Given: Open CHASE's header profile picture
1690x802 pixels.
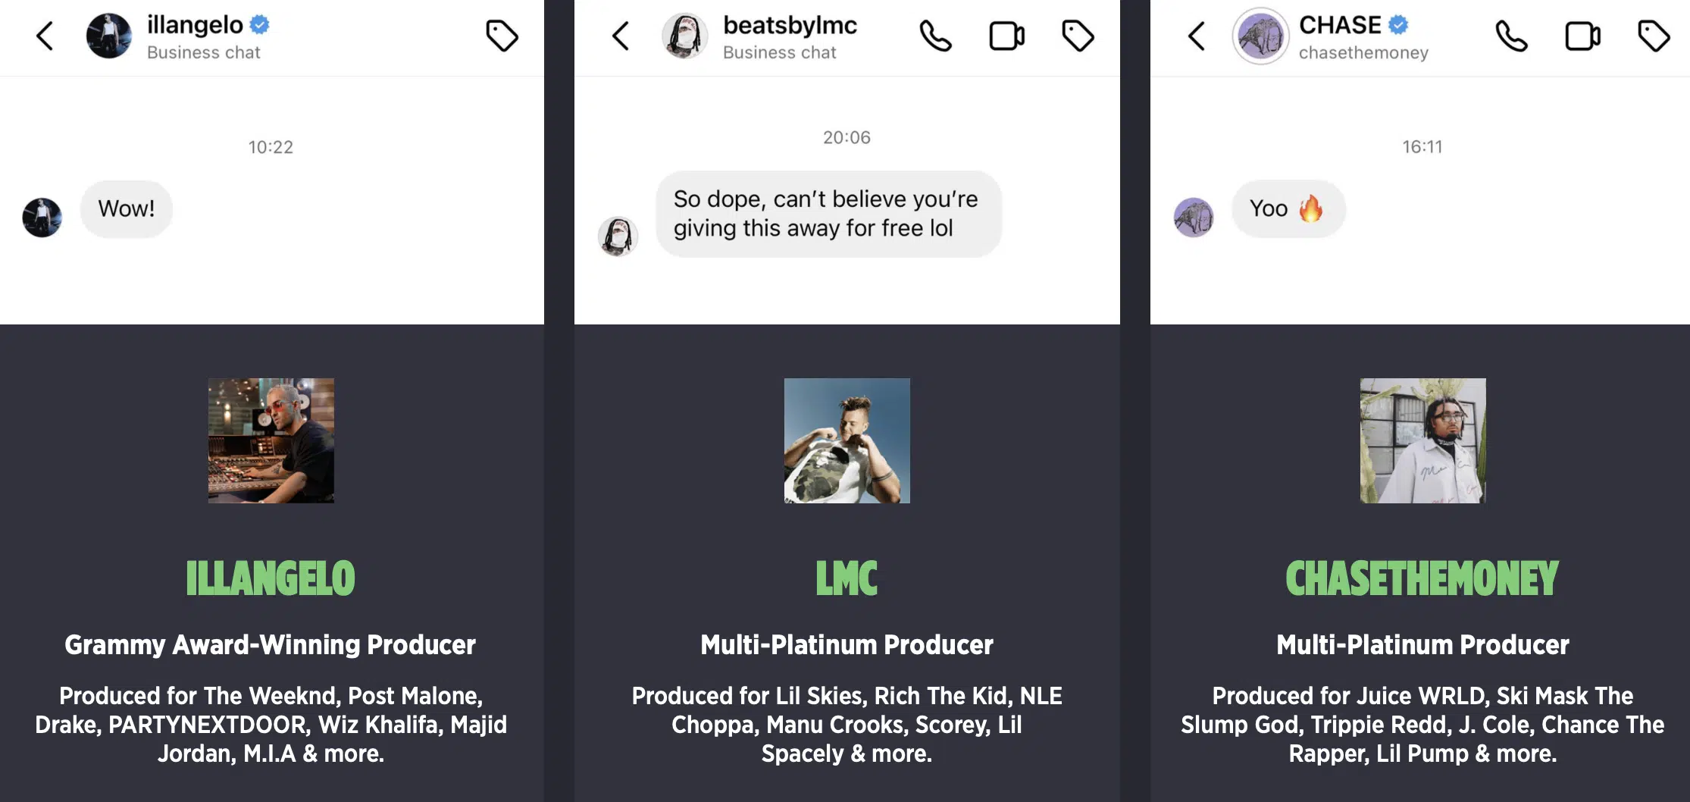Looking at the screenshot, I should 1260,36.
